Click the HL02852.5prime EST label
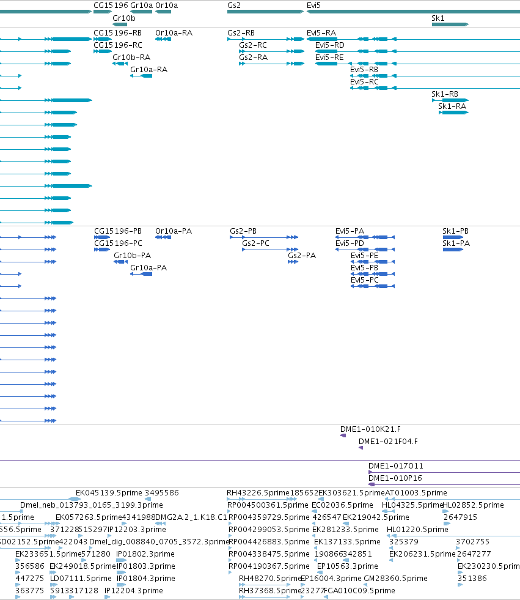The height and width of the screenshot is (600, 520). coord(474,505)
